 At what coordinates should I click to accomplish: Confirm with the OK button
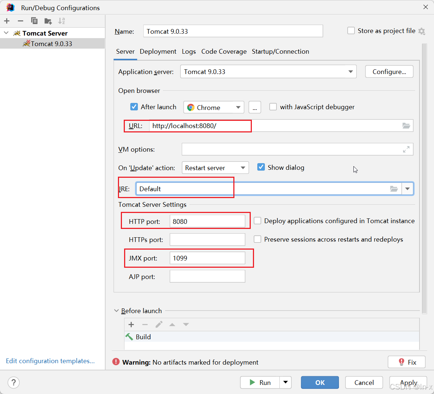tap(320, 382)
